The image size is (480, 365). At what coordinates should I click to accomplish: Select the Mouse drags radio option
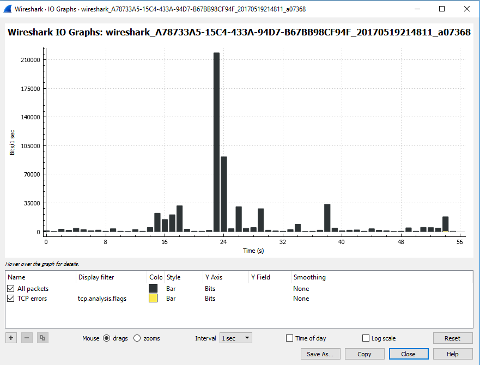tap(107, 338)
